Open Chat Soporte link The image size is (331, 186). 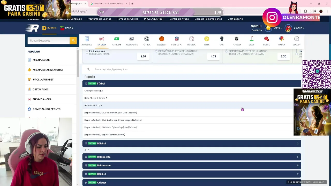(x=235, y=19)
